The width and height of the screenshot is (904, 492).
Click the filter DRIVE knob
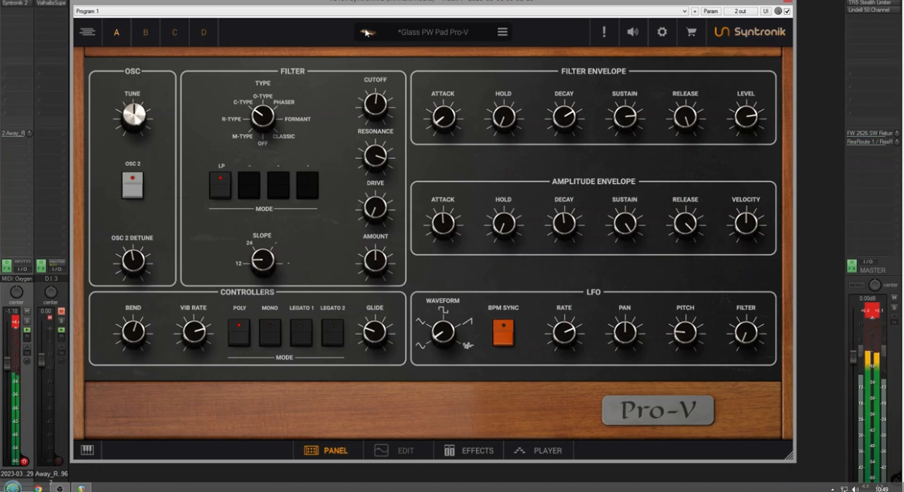coord(376,208)
